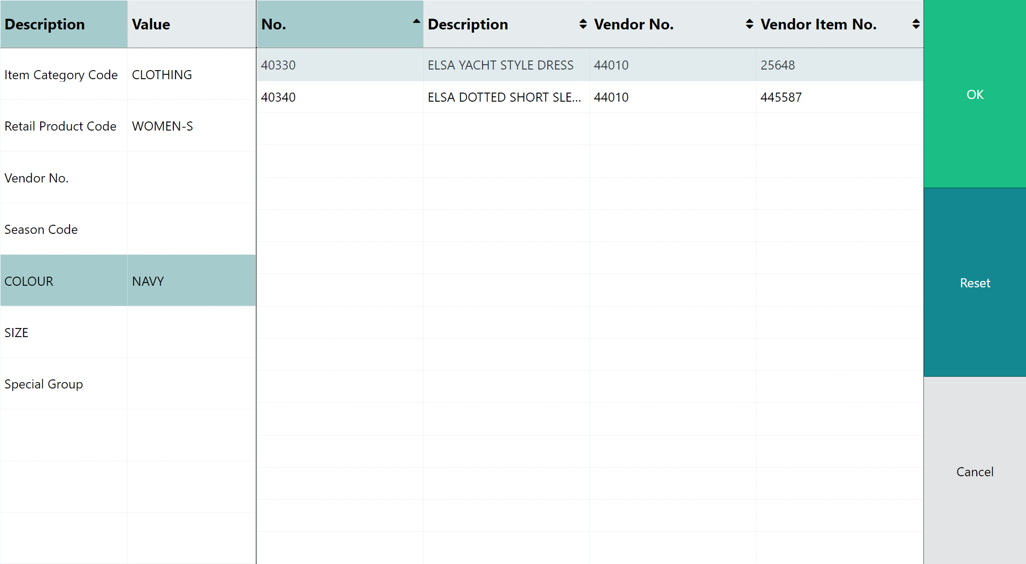Click the Cancel button
Screen dimensions: 1026x564
click(x=974, y=471)
